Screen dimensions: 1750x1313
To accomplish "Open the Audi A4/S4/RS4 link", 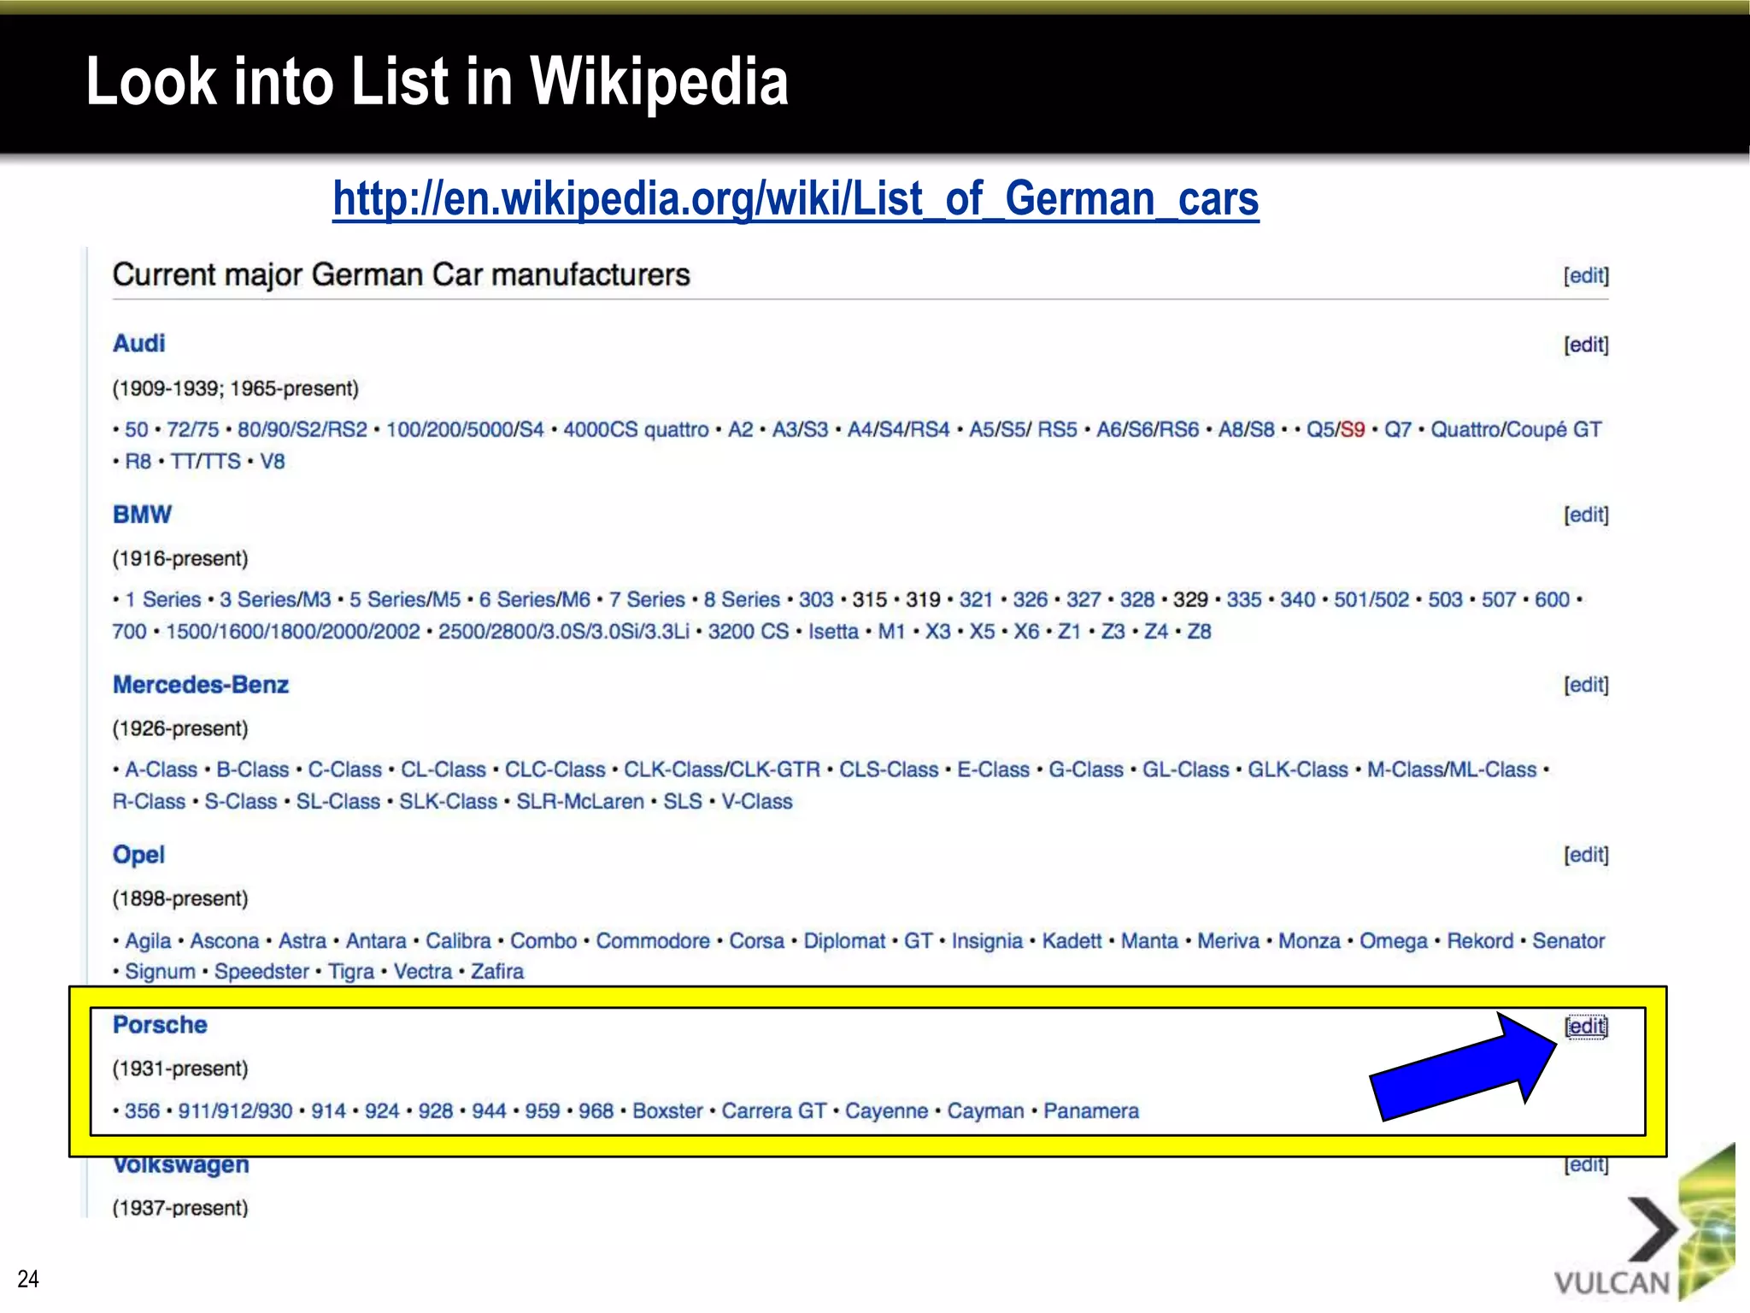I will click(898, 429).
